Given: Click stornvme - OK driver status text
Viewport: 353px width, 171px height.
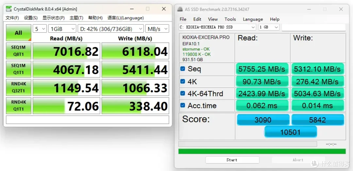Looking at the screenshot, I should pyautogui.click(x=196, y=49).
